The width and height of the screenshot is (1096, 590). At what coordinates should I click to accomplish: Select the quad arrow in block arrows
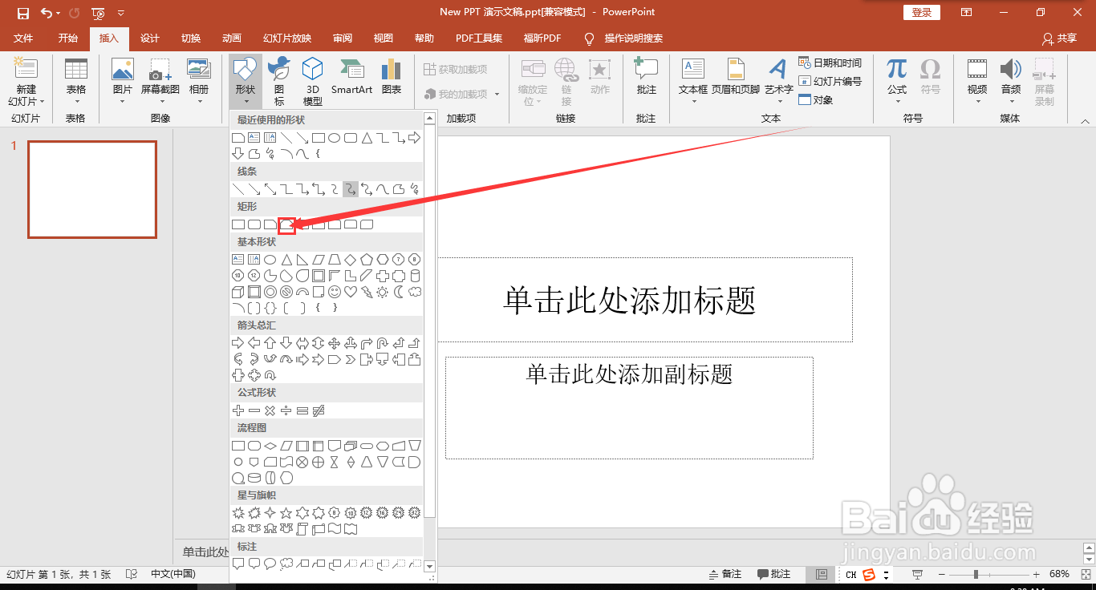(335, 343)
